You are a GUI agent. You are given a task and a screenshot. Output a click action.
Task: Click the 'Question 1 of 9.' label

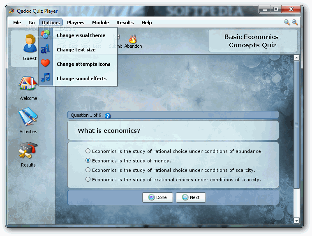87,115
